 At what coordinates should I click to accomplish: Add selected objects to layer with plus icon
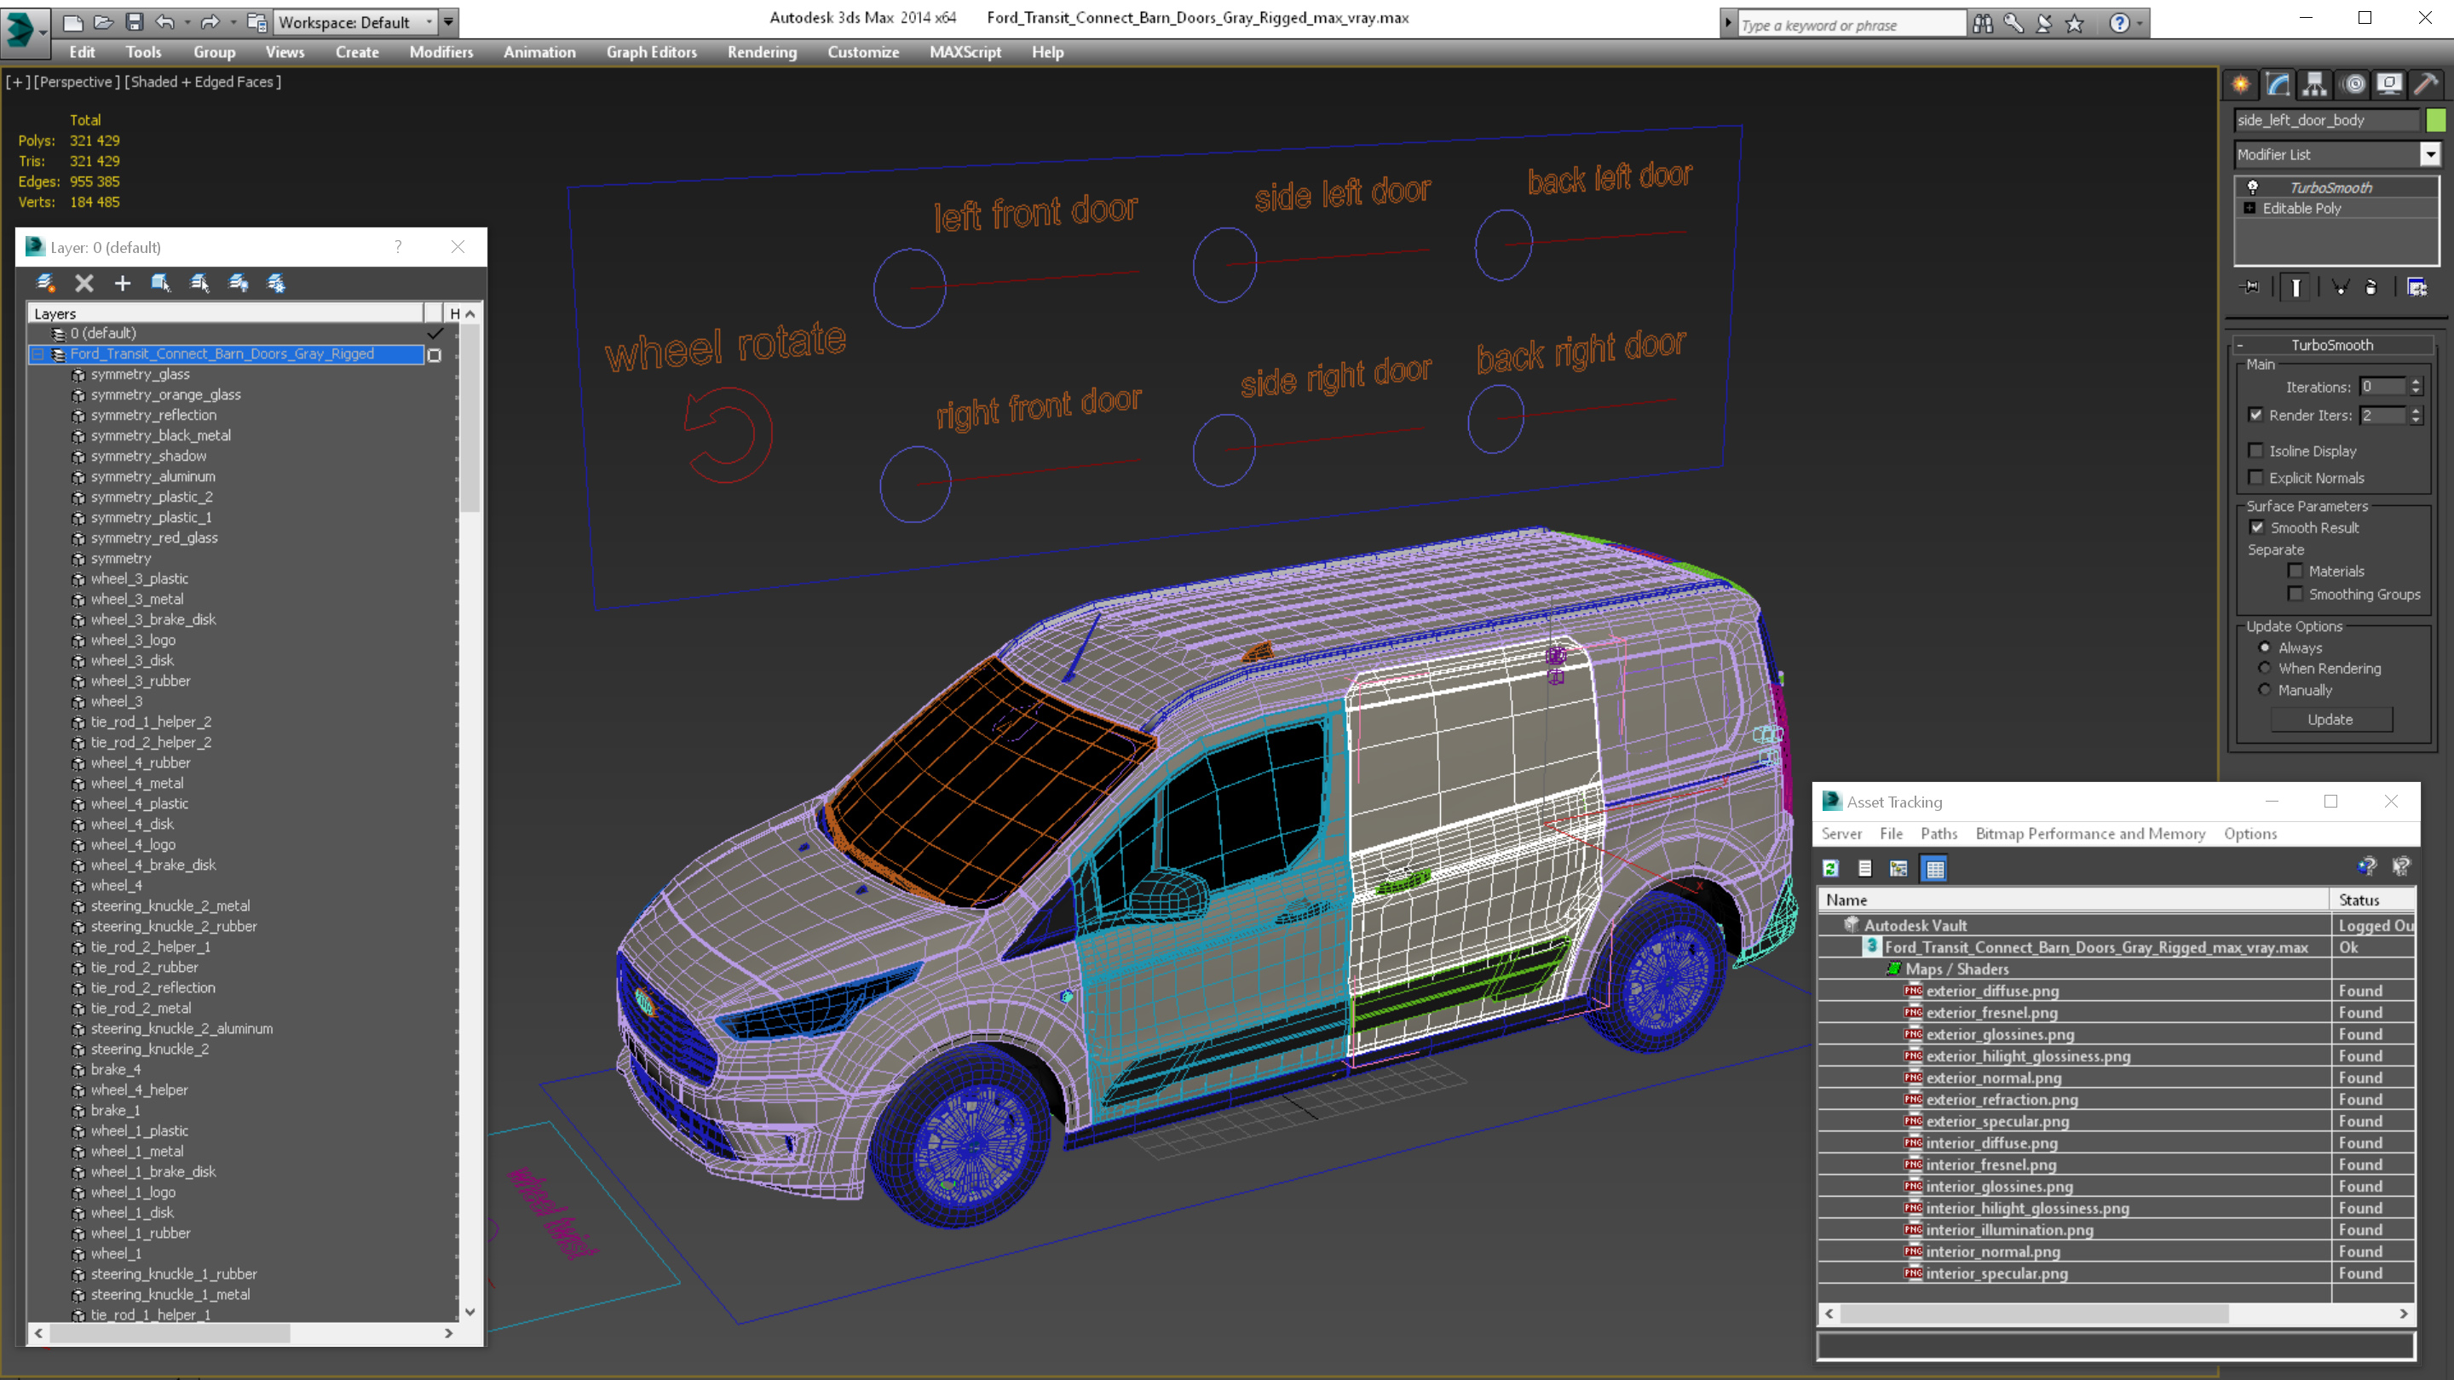coord(122,283)
